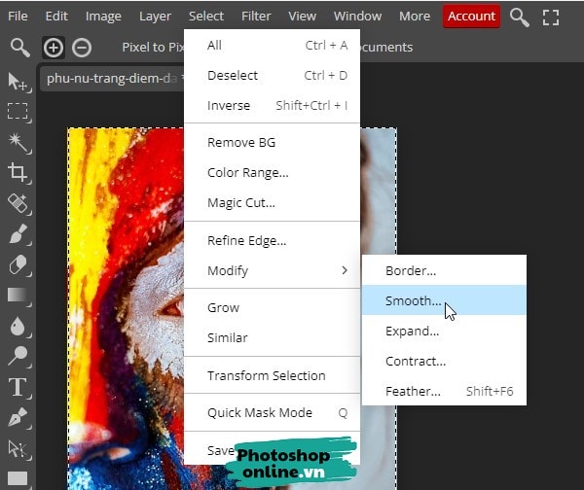
Task: Choose the Crop tool
Action: click(18, 173)
